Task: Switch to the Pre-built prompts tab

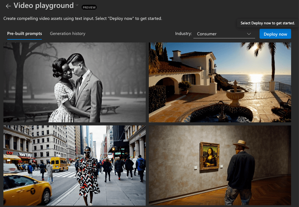Action: click(x=24, y=34)
